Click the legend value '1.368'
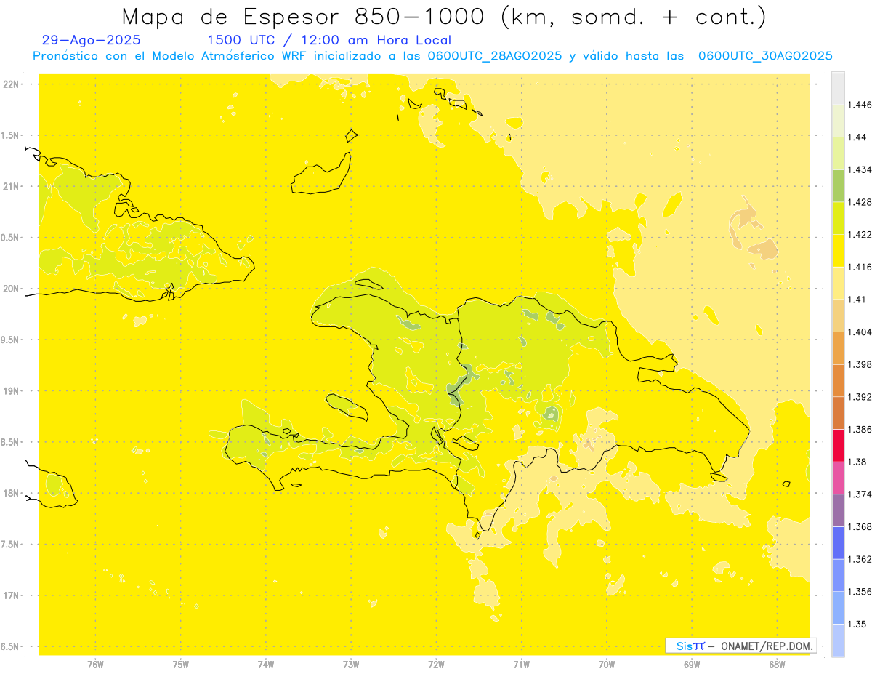872x674 pixels. (x=860, y=527)
